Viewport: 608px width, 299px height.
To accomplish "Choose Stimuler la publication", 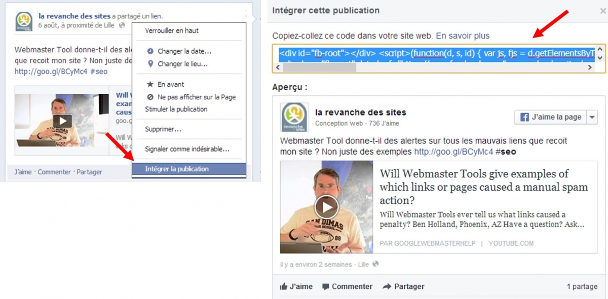I will click(189, 109).
